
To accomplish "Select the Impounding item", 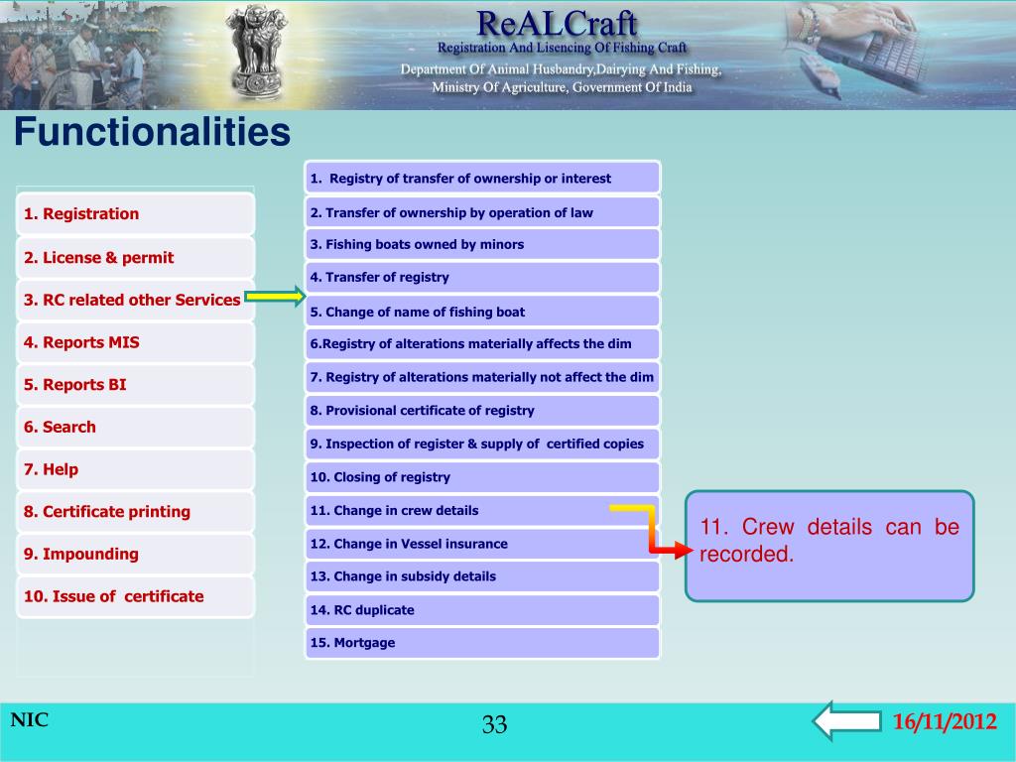I will click(135, 554).
